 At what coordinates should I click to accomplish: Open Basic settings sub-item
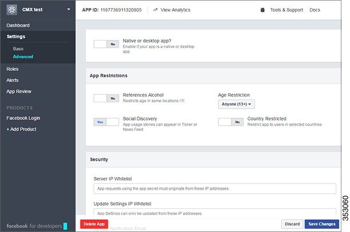[x=18, y=49]
